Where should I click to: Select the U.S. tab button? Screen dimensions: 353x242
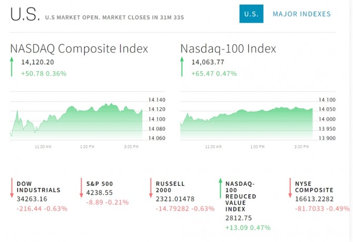[251, 14]
